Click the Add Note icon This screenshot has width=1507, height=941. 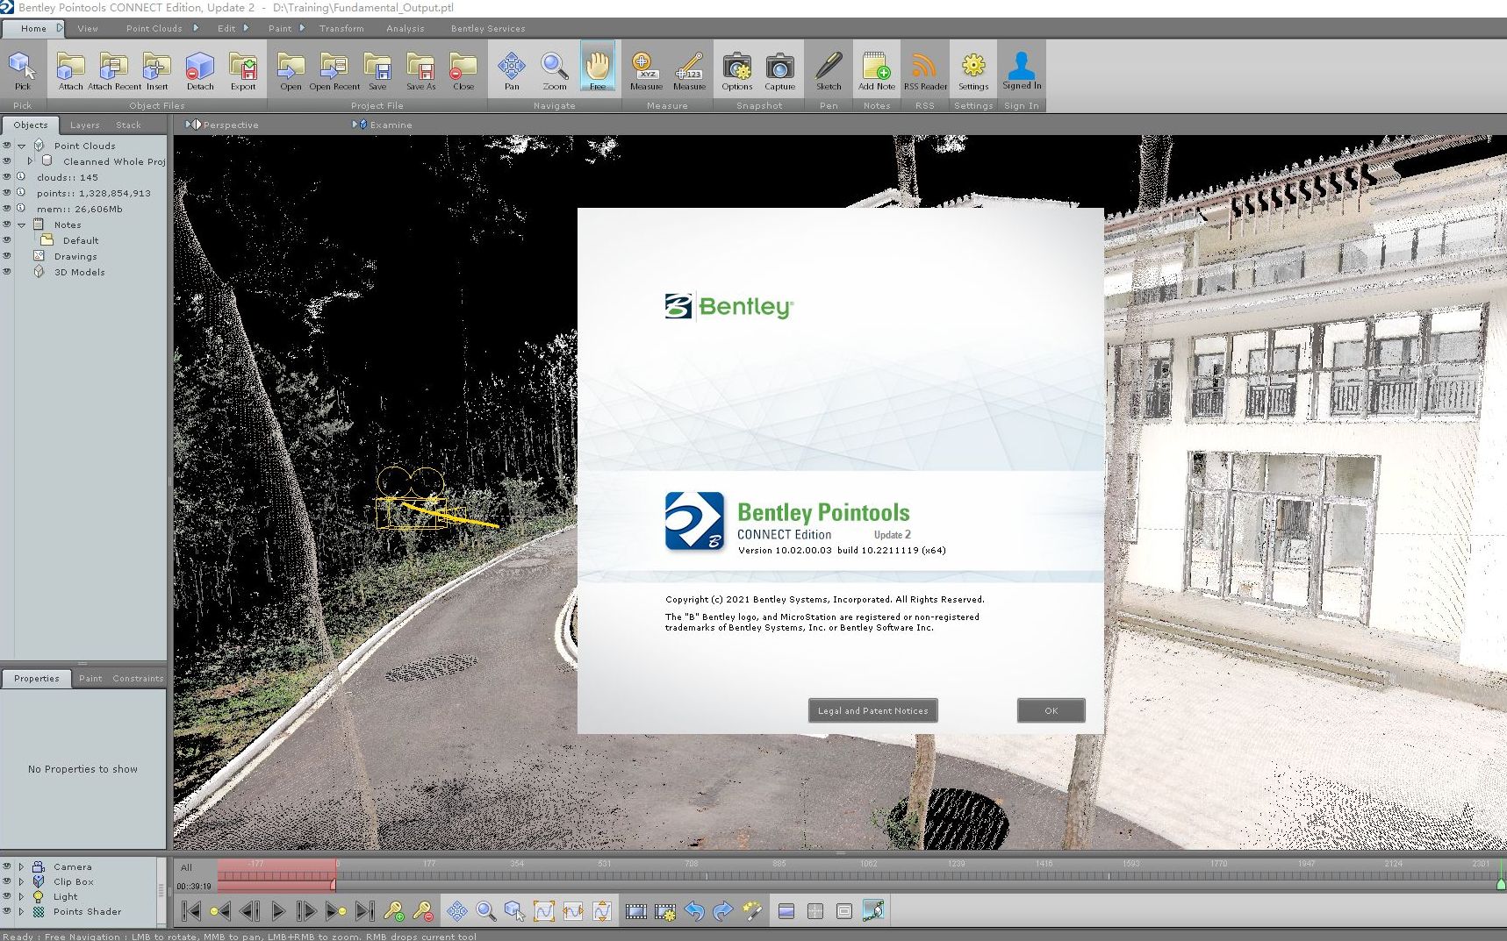point(876,68)
